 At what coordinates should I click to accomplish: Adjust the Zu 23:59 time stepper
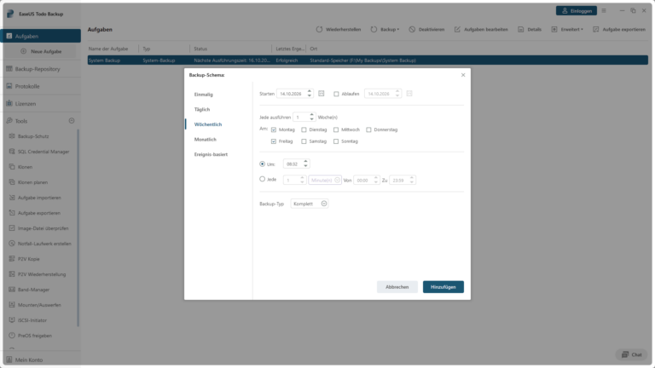click(412, 180)
